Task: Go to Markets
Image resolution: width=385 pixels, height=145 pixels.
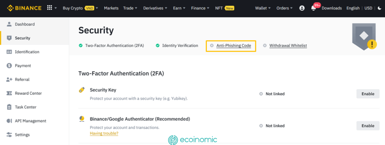Action: (111, 8)
